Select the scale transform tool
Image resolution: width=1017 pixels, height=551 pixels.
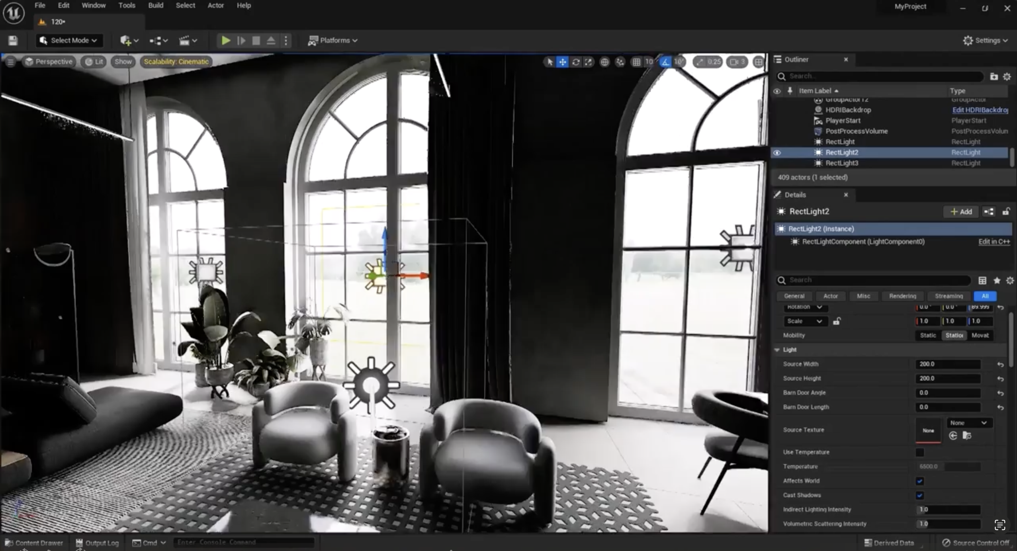pos(589,62)
